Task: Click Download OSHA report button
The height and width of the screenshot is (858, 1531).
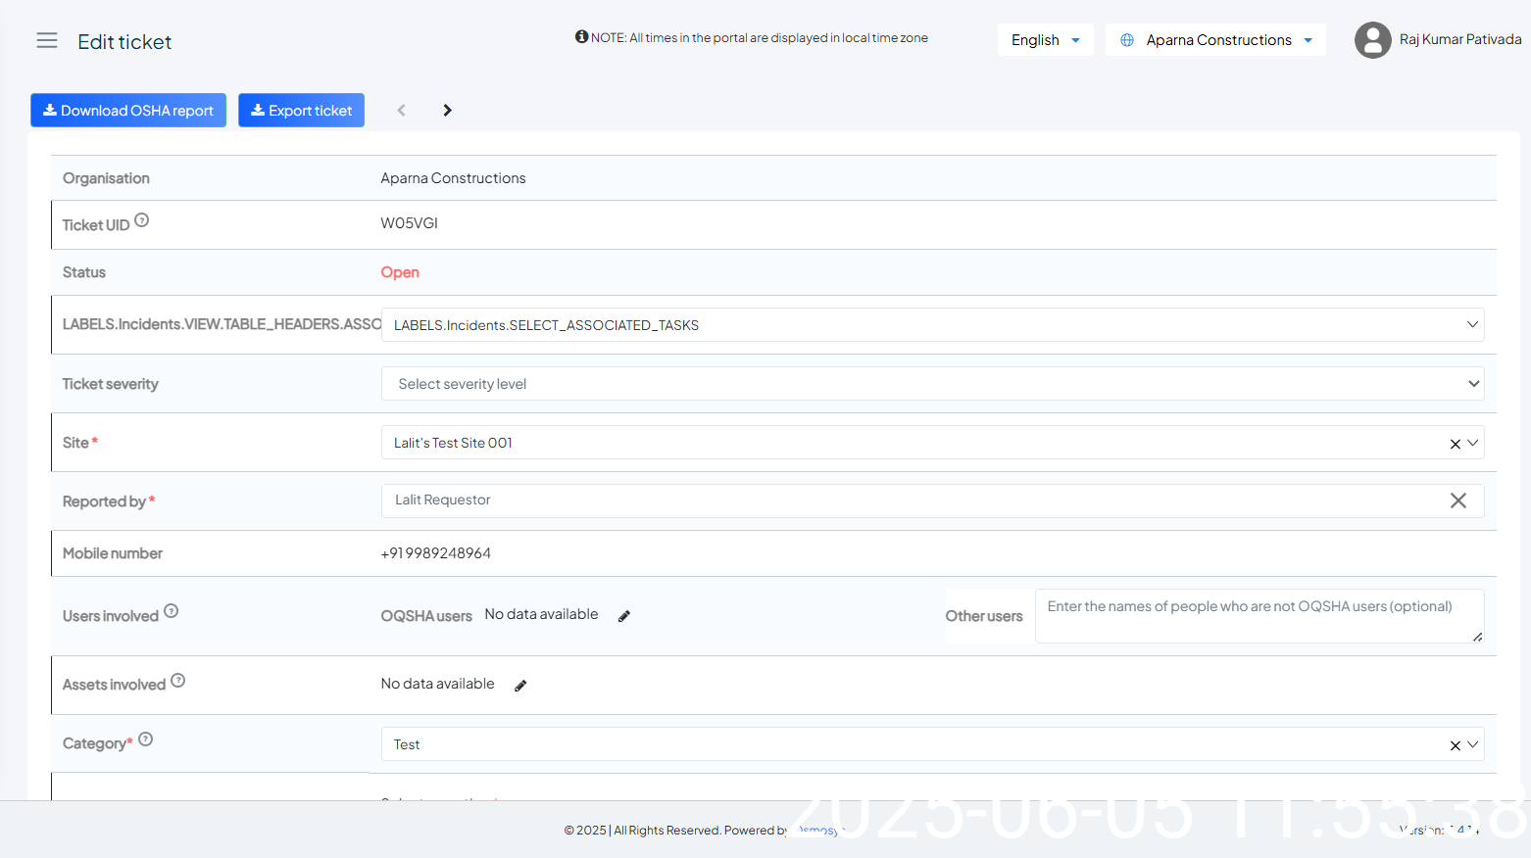Action: pyautogui.click(x=128, y=111)
